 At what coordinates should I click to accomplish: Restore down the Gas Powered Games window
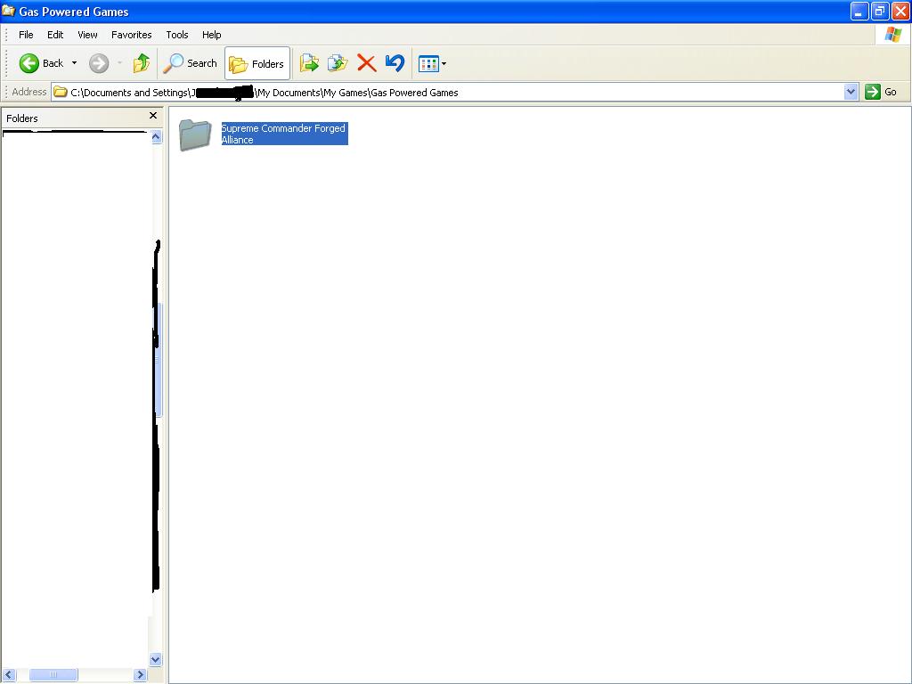click(x=880, y=11)
